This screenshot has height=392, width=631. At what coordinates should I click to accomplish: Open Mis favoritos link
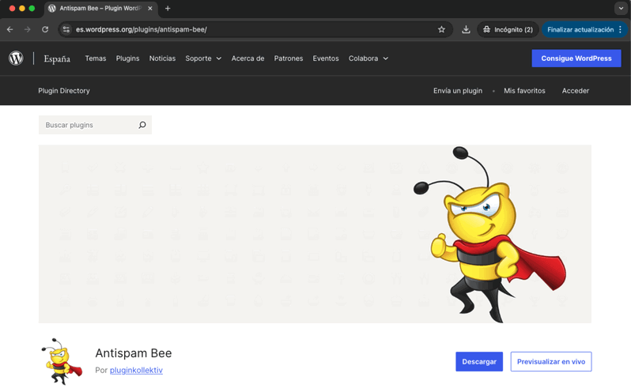[524, 91]
